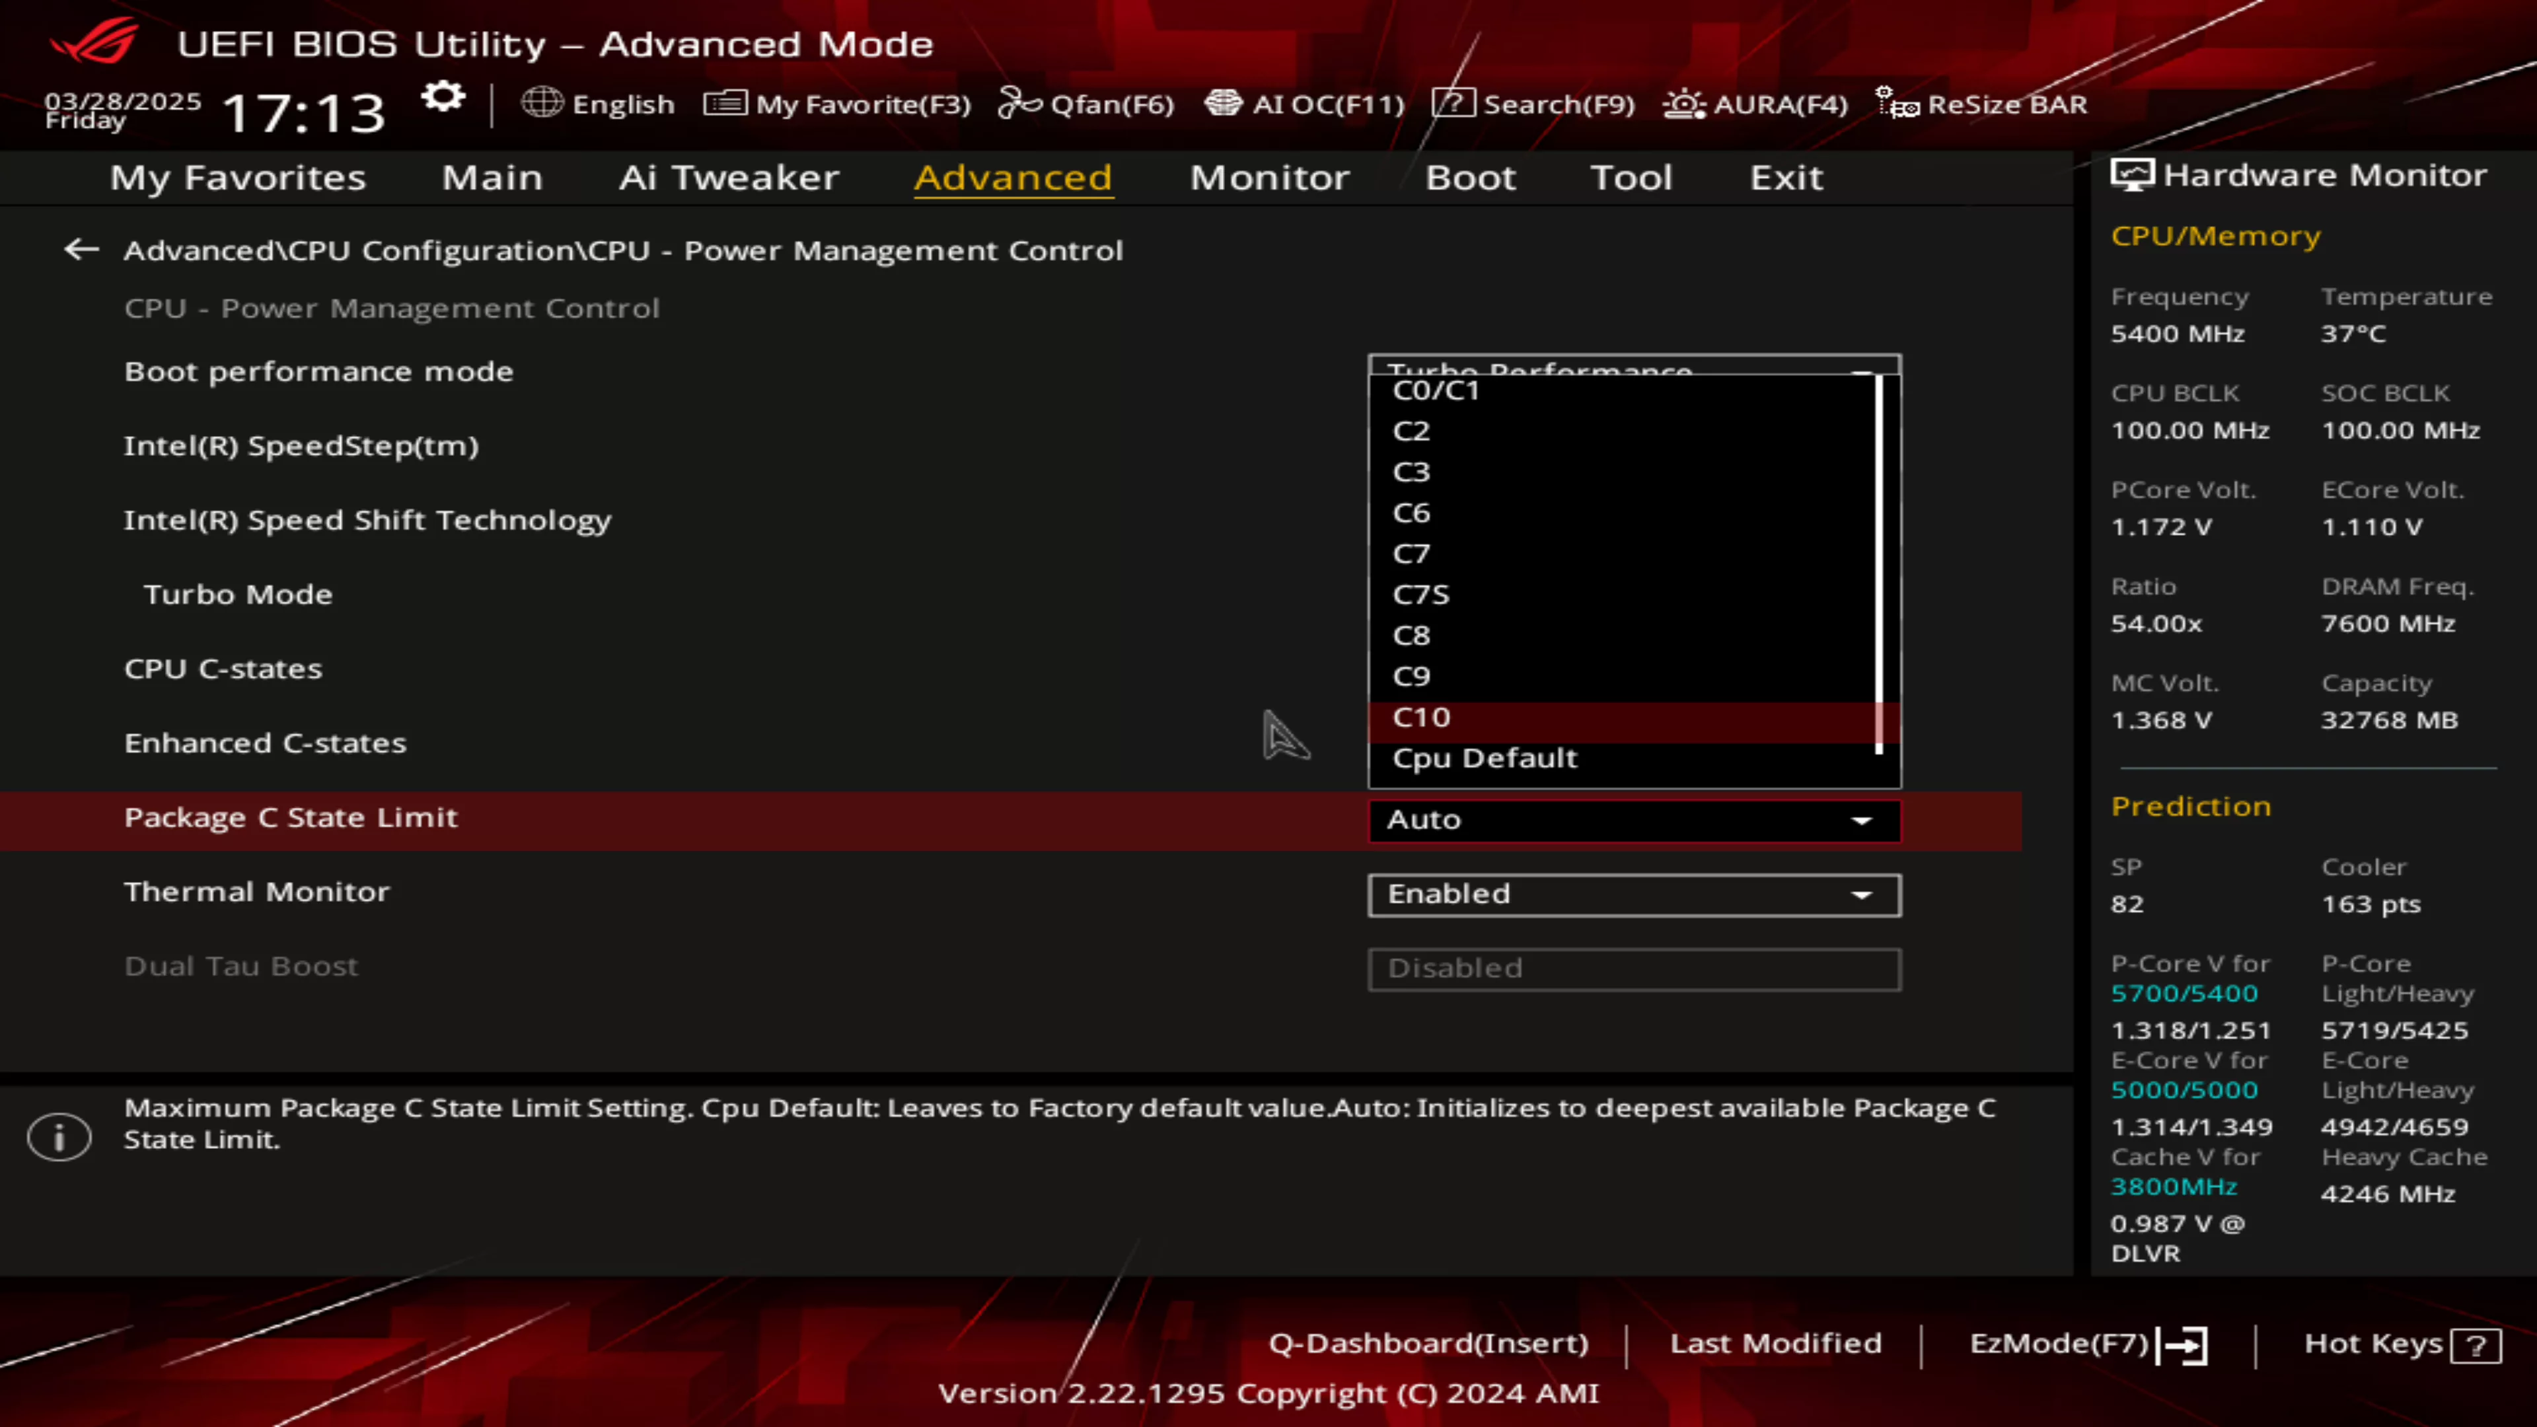Click the breadcrumb path text
This screenshot has height=1427, width=2537.
[622, 250]
